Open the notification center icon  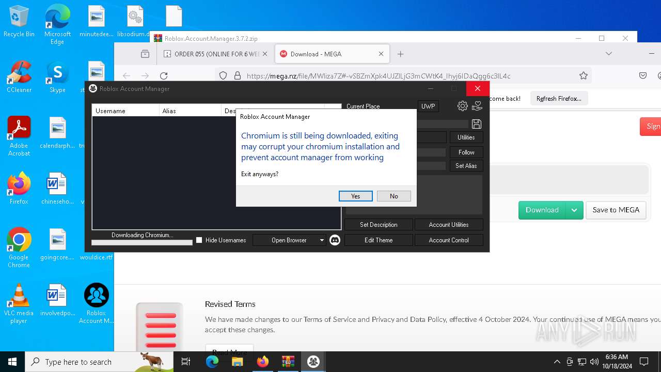click(x=644, y=362)
